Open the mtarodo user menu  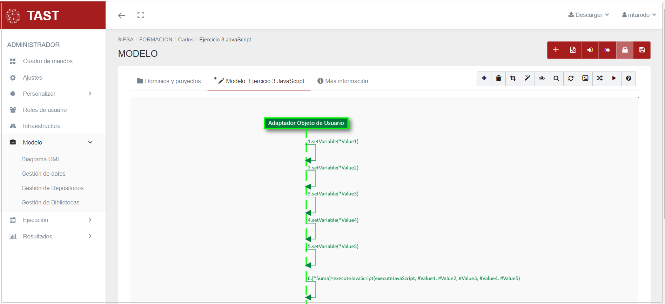pos(639,15)
